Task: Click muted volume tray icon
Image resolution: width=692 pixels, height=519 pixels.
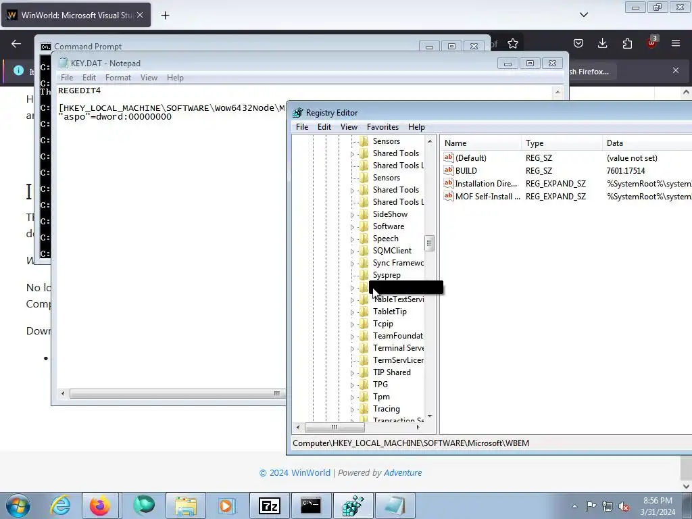Action: coord(624,506)
